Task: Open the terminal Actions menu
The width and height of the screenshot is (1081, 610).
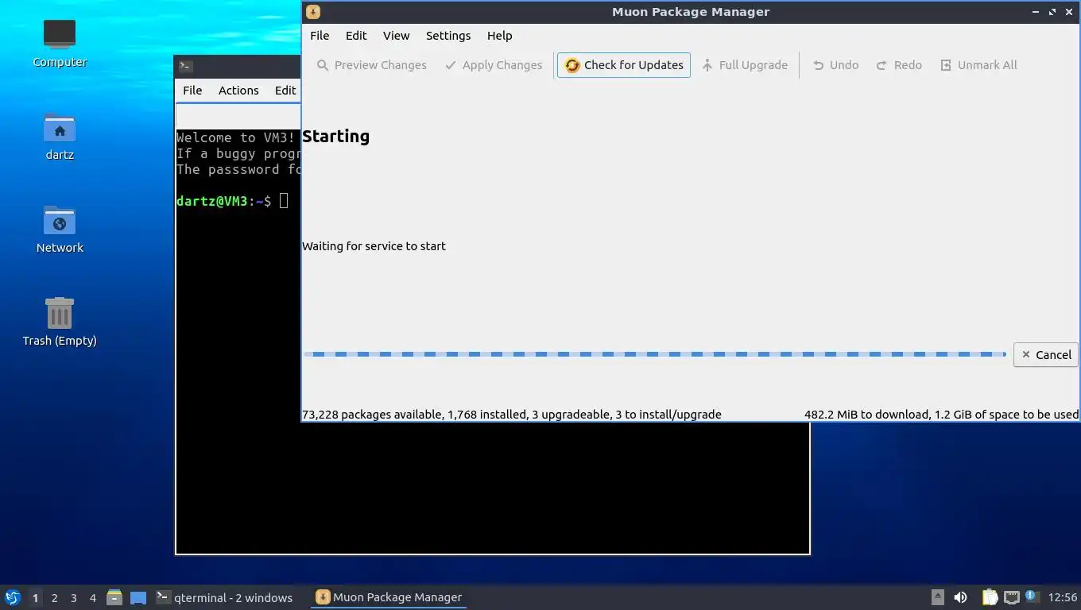Action: [238, 91]
